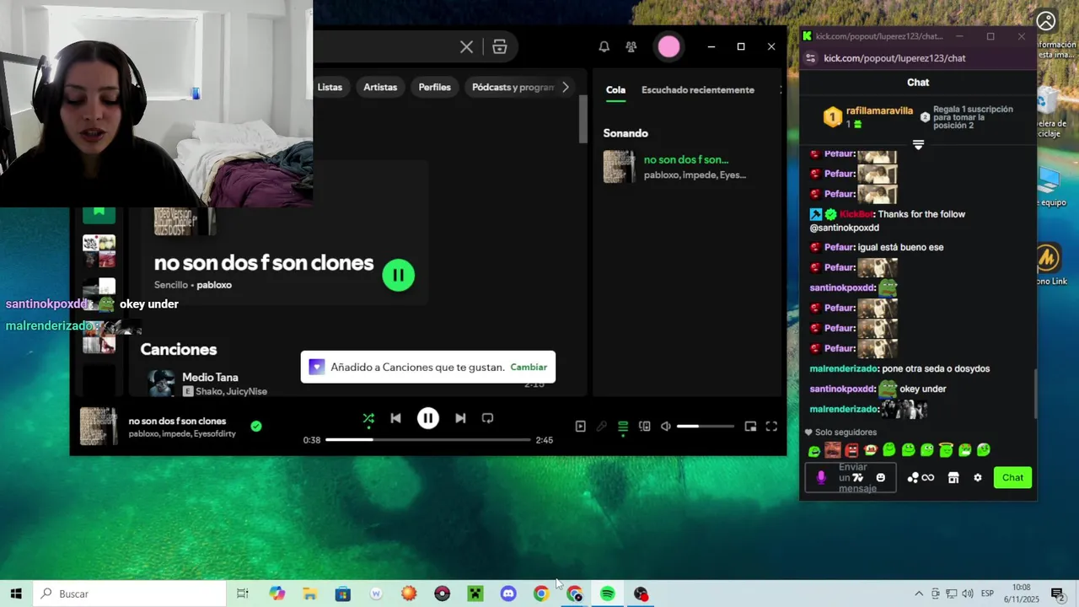Collapse leaderboard with the chevron icon
1079x607 pixels.
point(919,145)
